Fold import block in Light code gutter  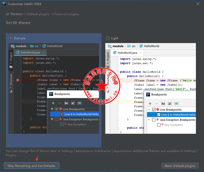[118, 59]
